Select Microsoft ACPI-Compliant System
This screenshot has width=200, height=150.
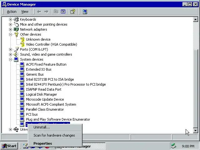click(51, 104)
